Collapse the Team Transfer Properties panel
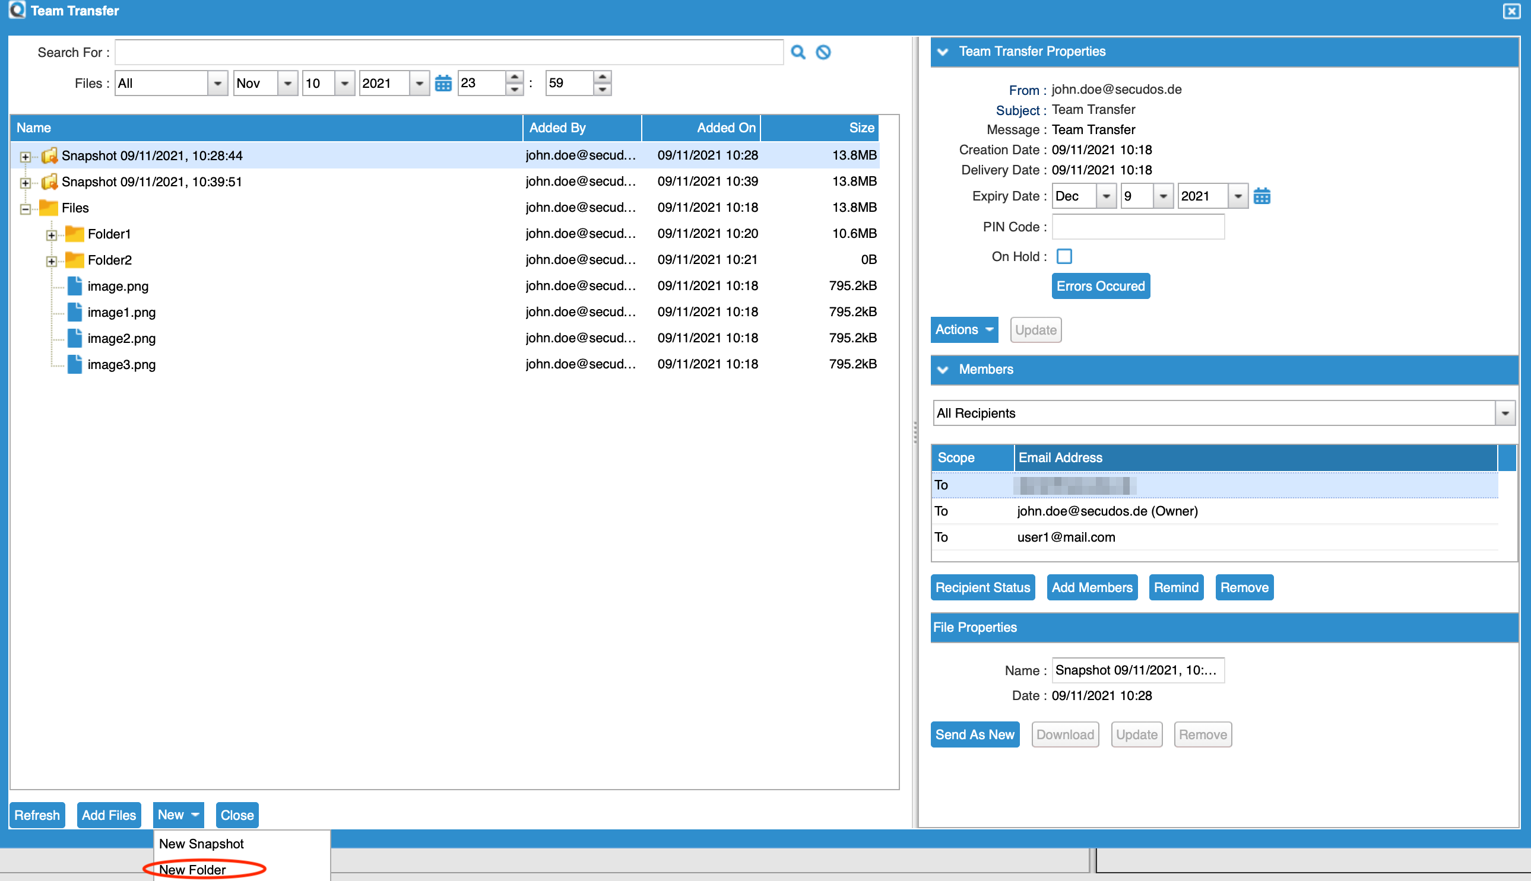The image size is (1531, 881). point(943,52)
